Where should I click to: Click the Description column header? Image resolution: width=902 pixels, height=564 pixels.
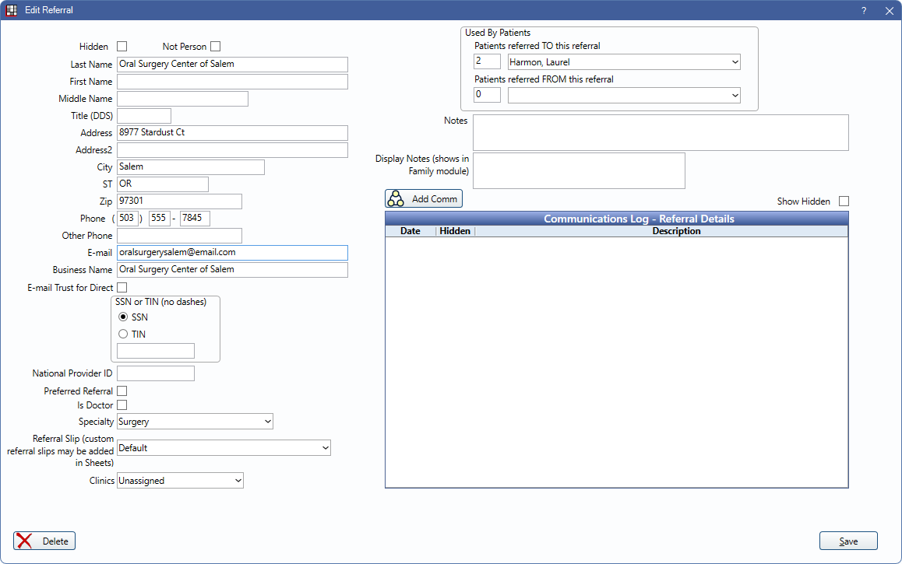[x=676, y=231]
